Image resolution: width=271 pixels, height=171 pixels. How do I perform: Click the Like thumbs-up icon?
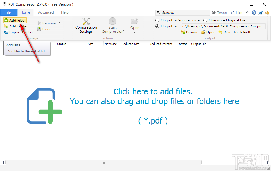click(233, 12)
